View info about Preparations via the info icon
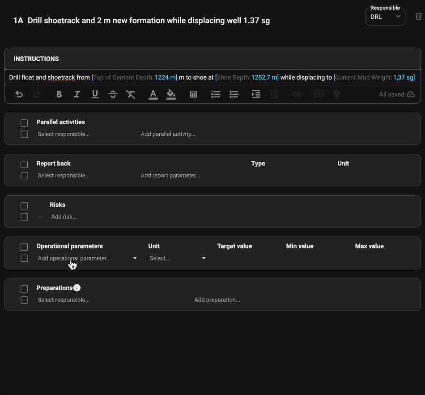425x395 pixels. coord(76,288)
